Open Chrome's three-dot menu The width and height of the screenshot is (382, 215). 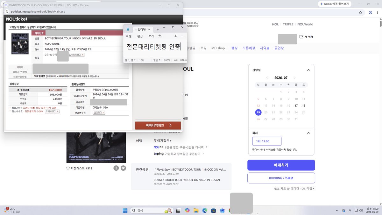[378, 12]
